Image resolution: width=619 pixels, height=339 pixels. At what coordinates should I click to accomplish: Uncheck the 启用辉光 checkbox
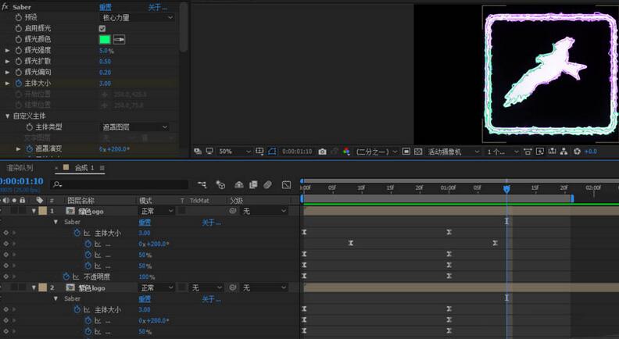tap(102, 28)
